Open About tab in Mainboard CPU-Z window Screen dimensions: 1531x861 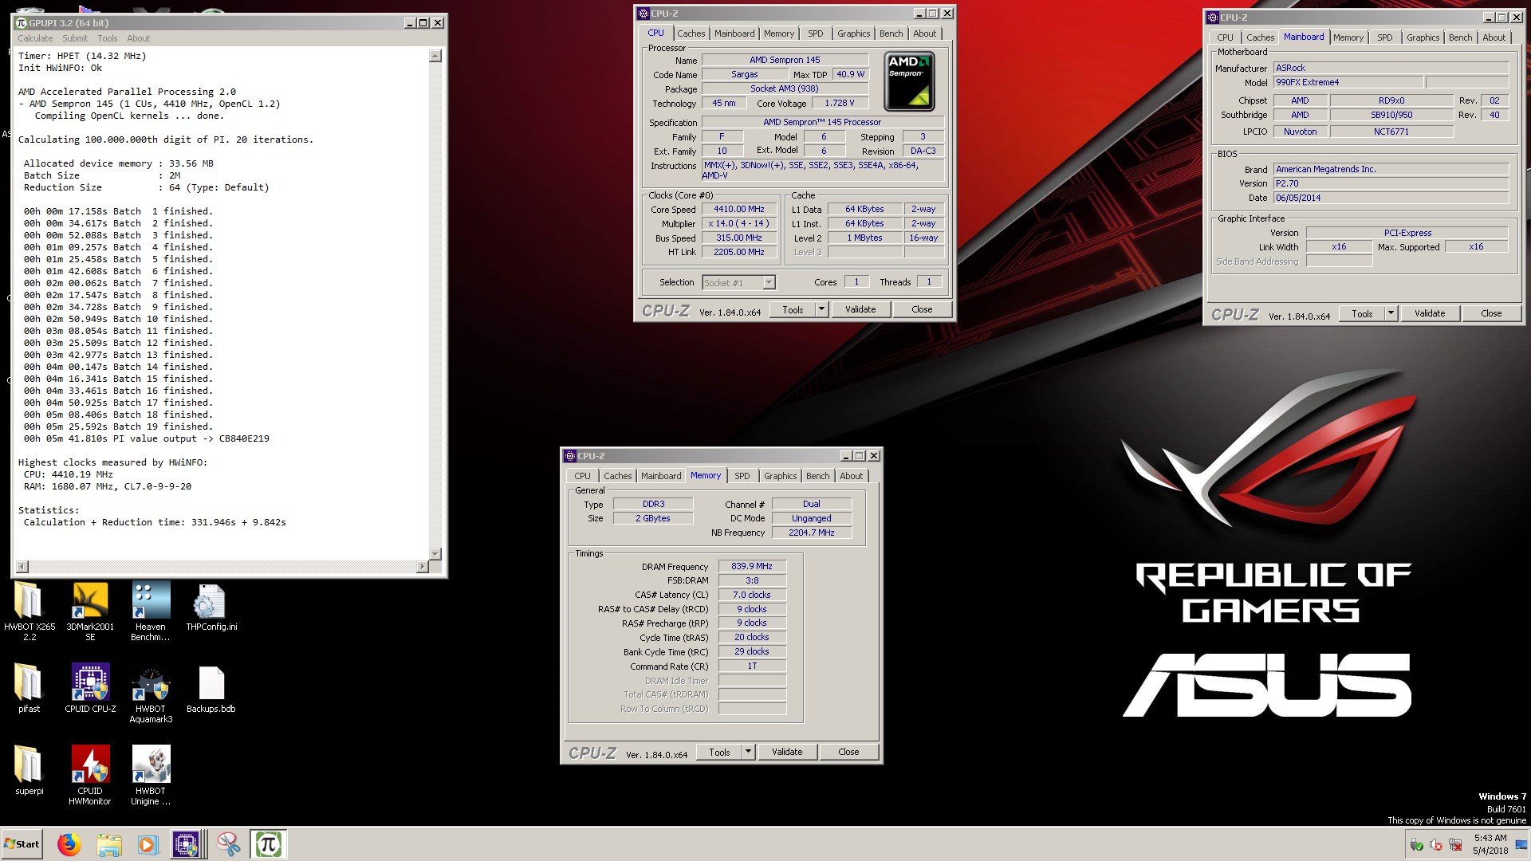[1494, 37]
